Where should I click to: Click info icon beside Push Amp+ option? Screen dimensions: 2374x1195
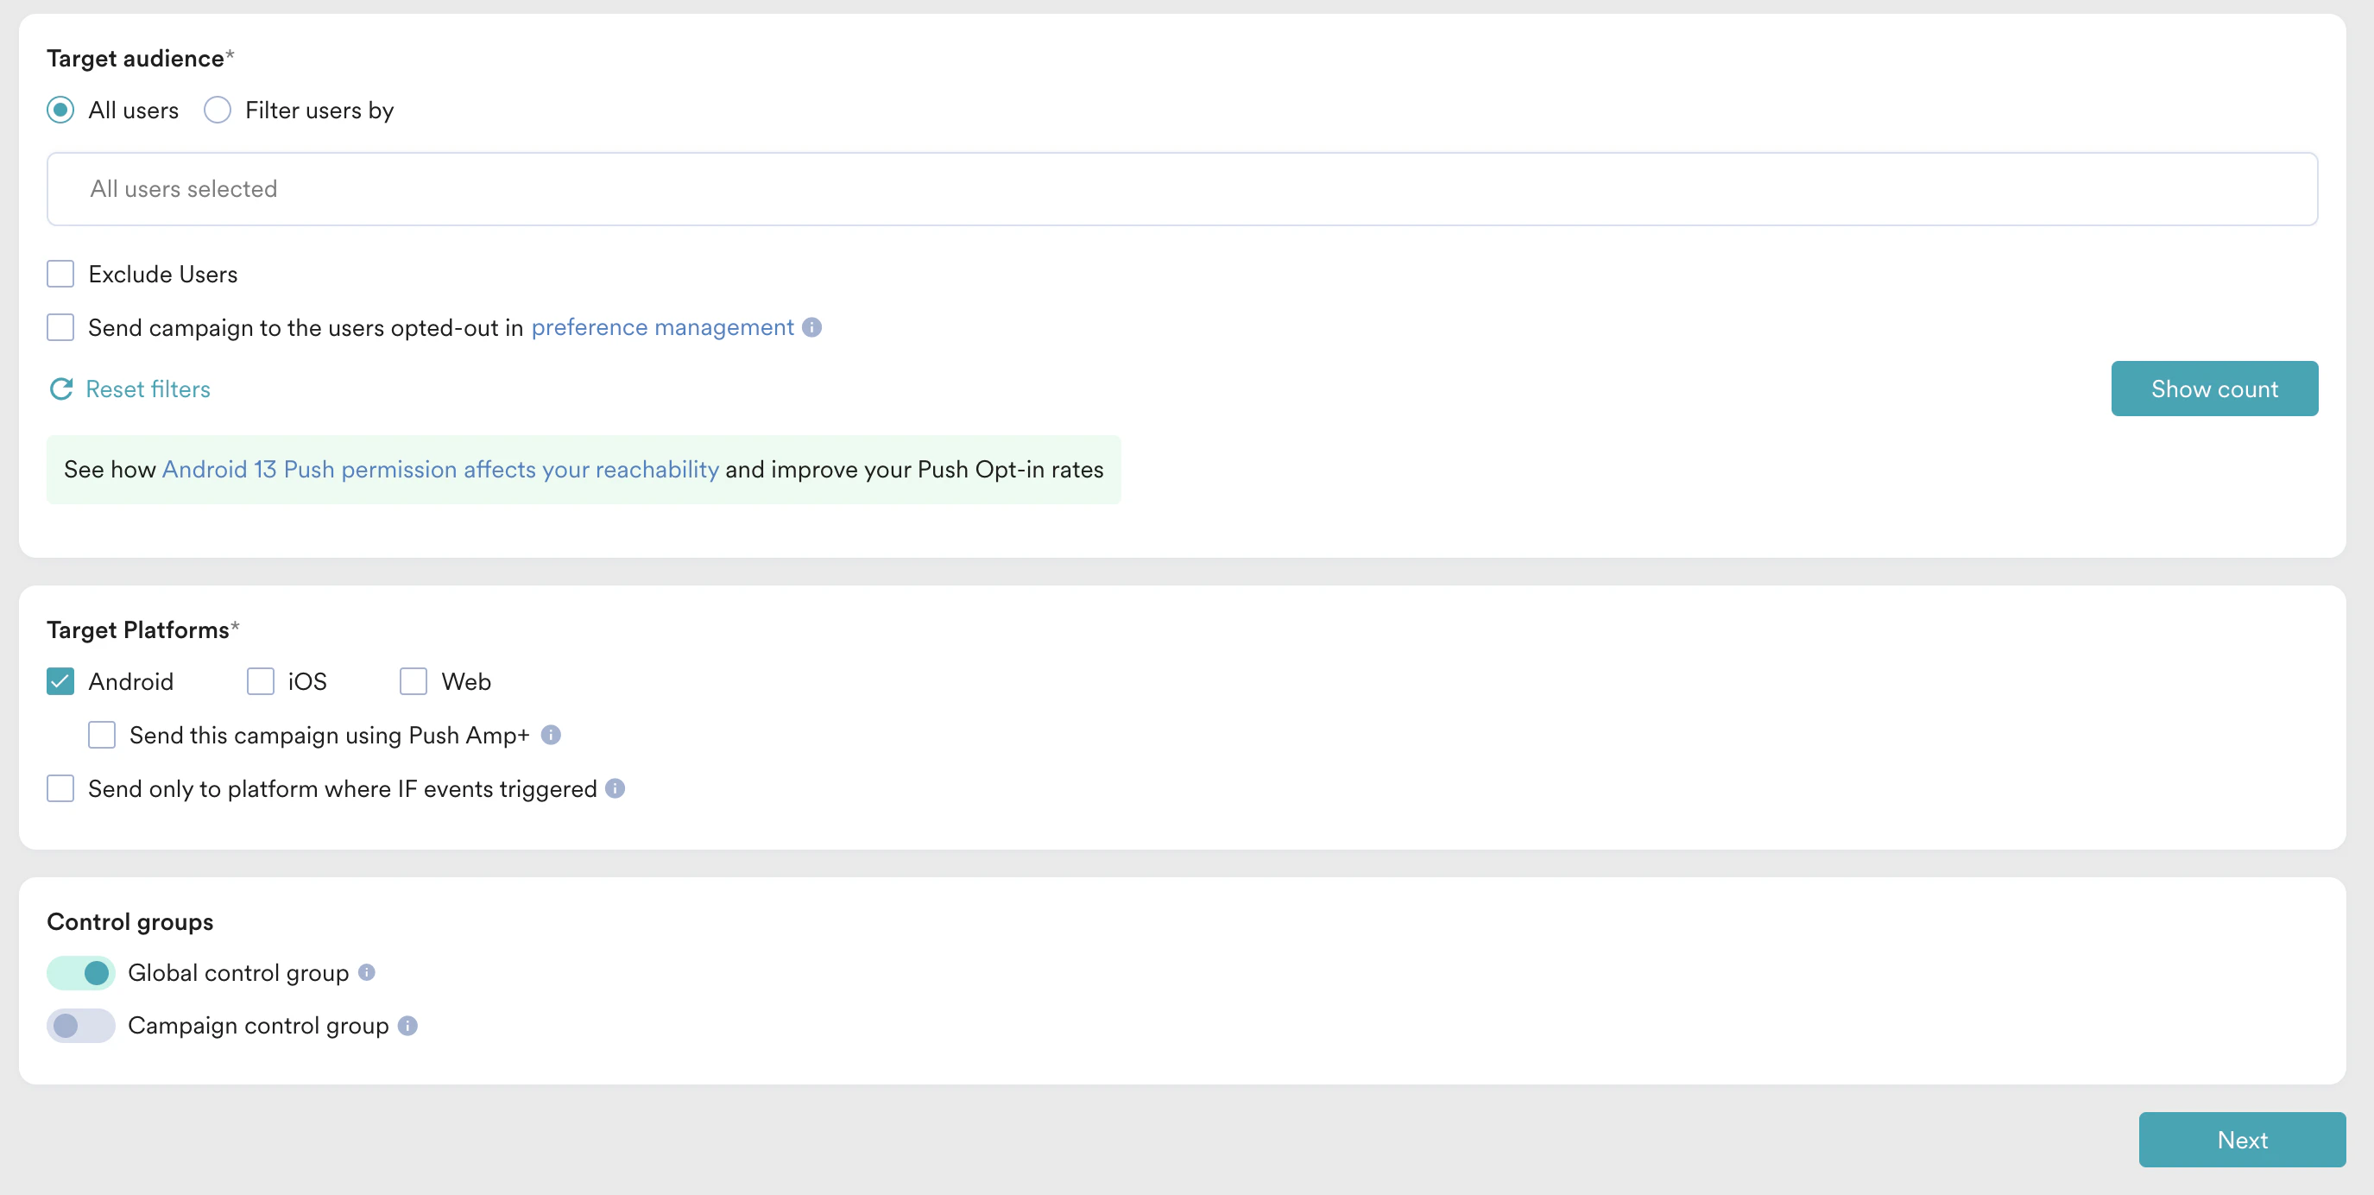(550, 735)
